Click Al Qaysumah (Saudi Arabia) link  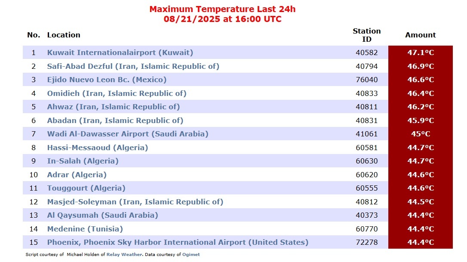pyautogui.click(x=102, y=215)
